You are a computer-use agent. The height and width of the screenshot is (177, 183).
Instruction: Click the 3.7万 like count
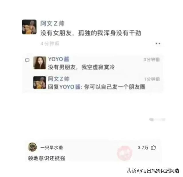143,148
